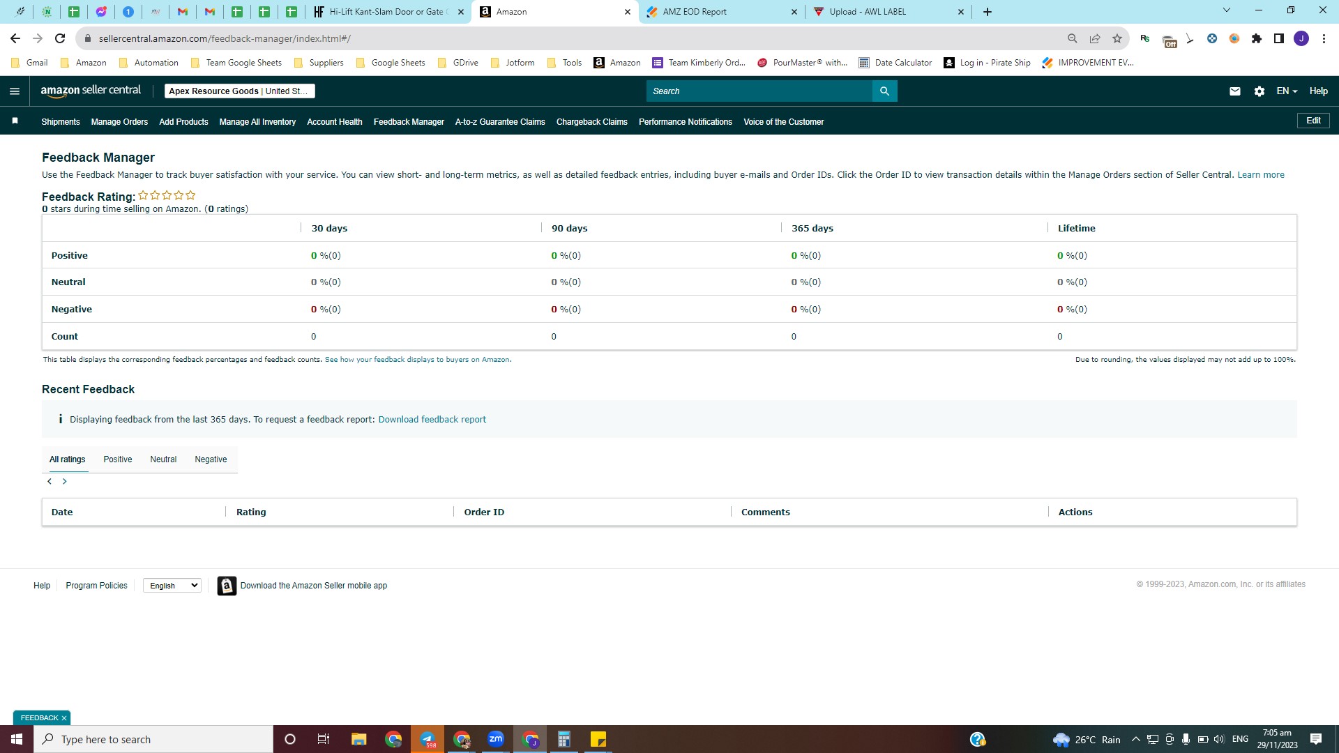Click Download the Amazon Seller mobile app
The image size is (1339, 753).
click(x=314, y=586)
